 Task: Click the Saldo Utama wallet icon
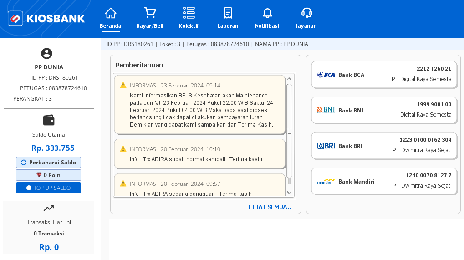tap(49, 120)
